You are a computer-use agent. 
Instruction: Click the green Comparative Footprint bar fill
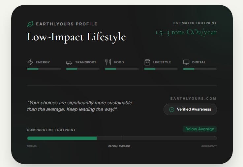[x=62, y=138]
